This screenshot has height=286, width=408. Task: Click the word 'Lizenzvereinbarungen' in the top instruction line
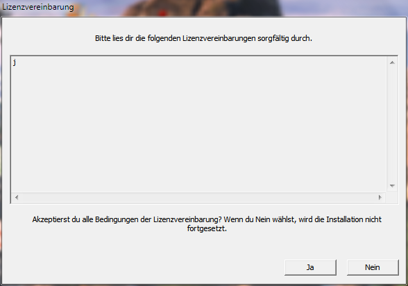point(219,38)
